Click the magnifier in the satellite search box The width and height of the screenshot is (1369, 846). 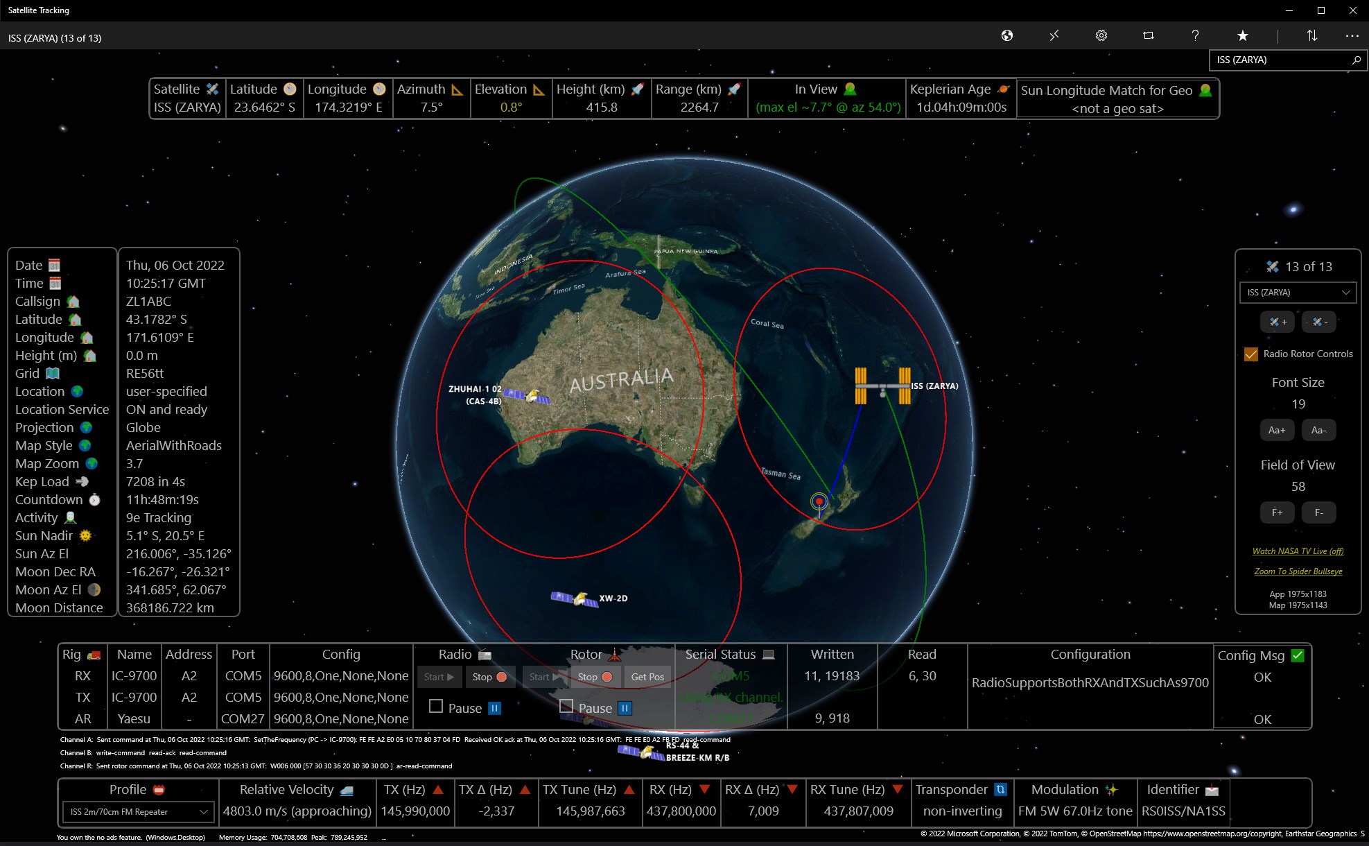coord(1356,61)
